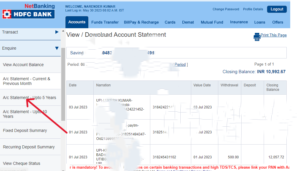The width and height of the screenshot is (297, 171).
Task: Open the Offers tab
Action: point(278,22)
